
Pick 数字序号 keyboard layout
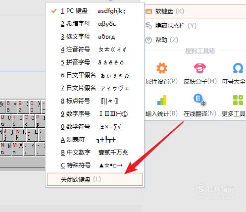point(95,114)
